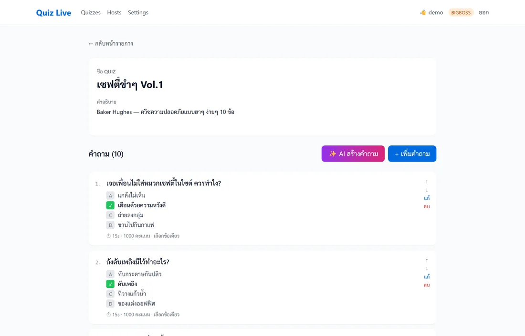
Task: Click question text เจอเพื่อนไม่ใส่หมวกเซฟตี้ในไซต์ ควรทำไง?
Action: pyautogui.click(x=164, y=183)
